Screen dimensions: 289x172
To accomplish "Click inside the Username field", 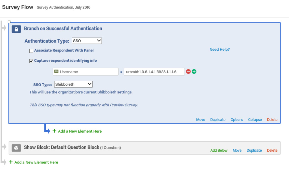I will tap(87, 72).
